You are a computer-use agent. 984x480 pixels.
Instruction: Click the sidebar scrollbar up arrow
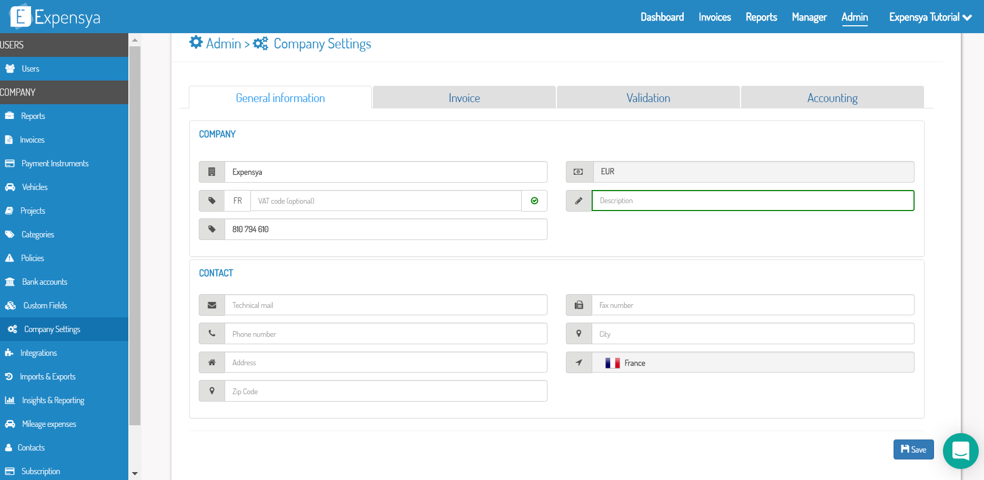click(x=135, y=40)
